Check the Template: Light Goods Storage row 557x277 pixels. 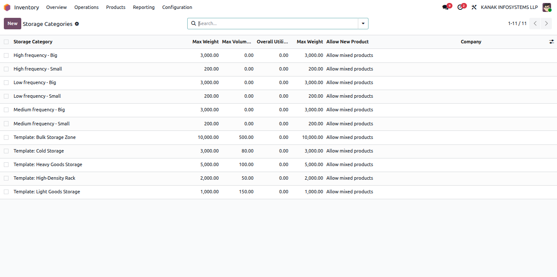[6, 192]
